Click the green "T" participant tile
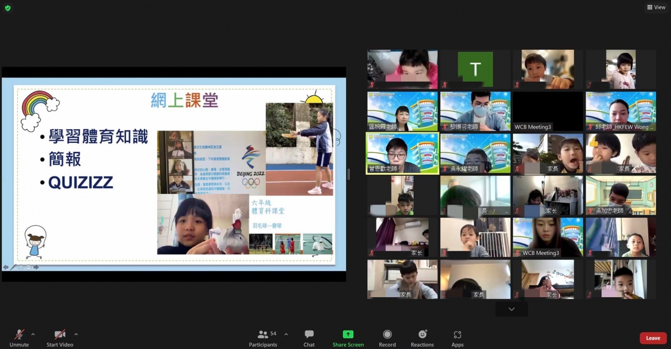The image size is (671, 349). 475,69
